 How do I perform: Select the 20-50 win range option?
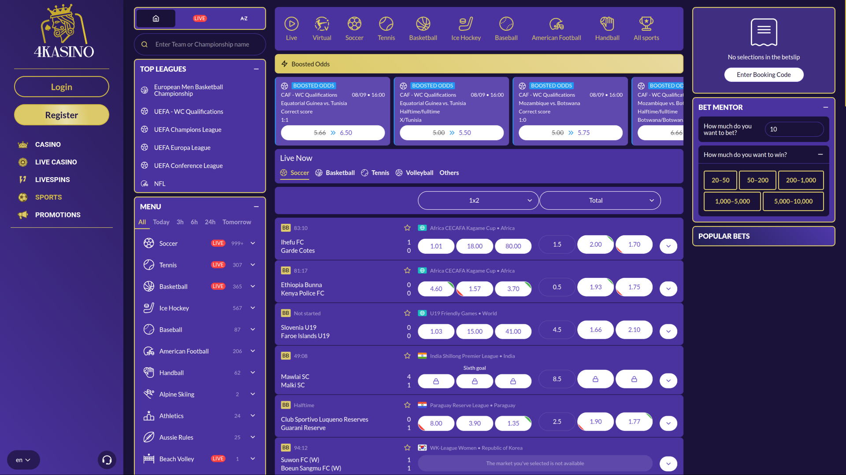pos(720,180)
